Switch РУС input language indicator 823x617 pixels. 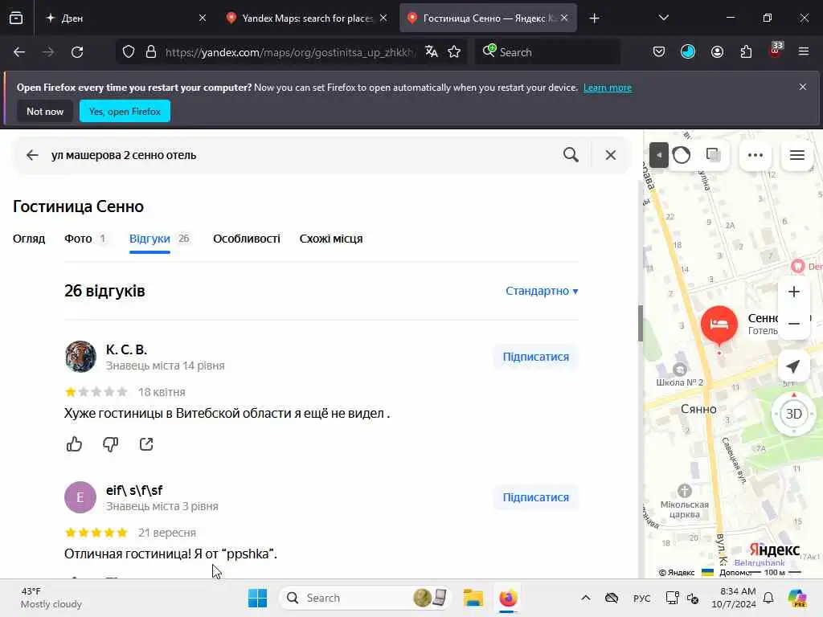point(641,598)
